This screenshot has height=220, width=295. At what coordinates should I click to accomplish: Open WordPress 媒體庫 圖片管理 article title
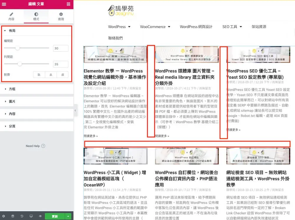click(x=185, y=77)
